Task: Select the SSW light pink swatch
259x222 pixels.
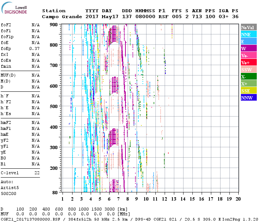Action: (249, 70)
